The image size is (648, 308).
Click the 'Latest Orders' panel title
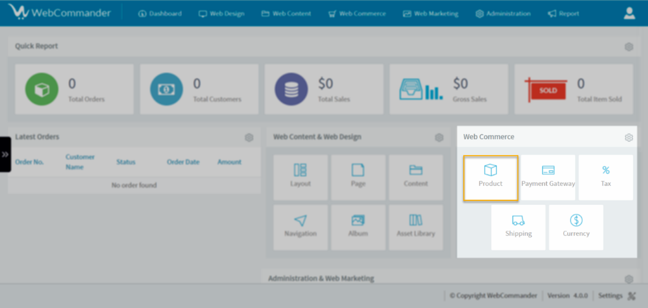[x=37, y=137]
